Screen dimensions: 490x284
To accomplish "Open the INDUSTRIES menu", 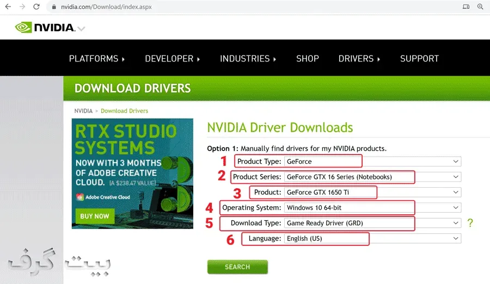I will point(248,58).
